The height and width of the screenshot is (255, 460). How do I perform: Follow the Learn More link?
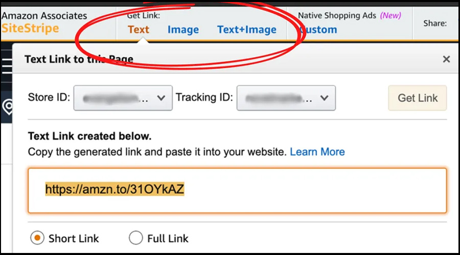(317, 151)
